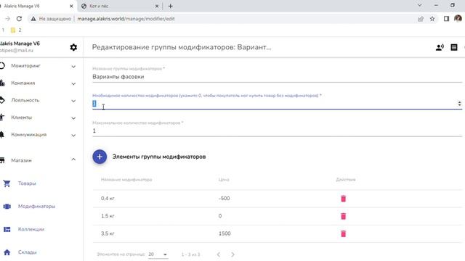
Task: Delete the 0,4 кг modifier
Action: coord(343,199)
